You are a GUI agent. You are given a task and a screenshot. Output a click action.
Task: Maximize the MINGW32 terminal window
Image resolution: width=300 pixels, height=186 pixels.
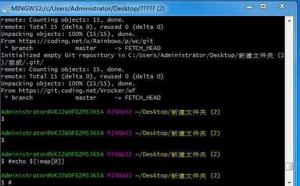pos(263,7)
